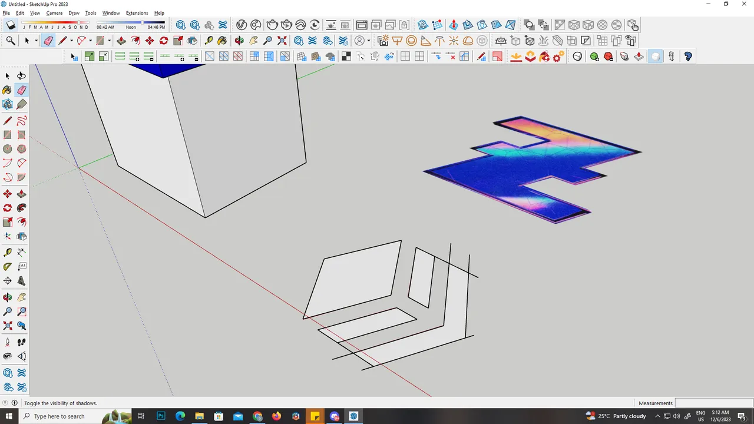Open Photoshop from the taskbar
The width and height of the screenshot is (754, 424).
point(161,416)
